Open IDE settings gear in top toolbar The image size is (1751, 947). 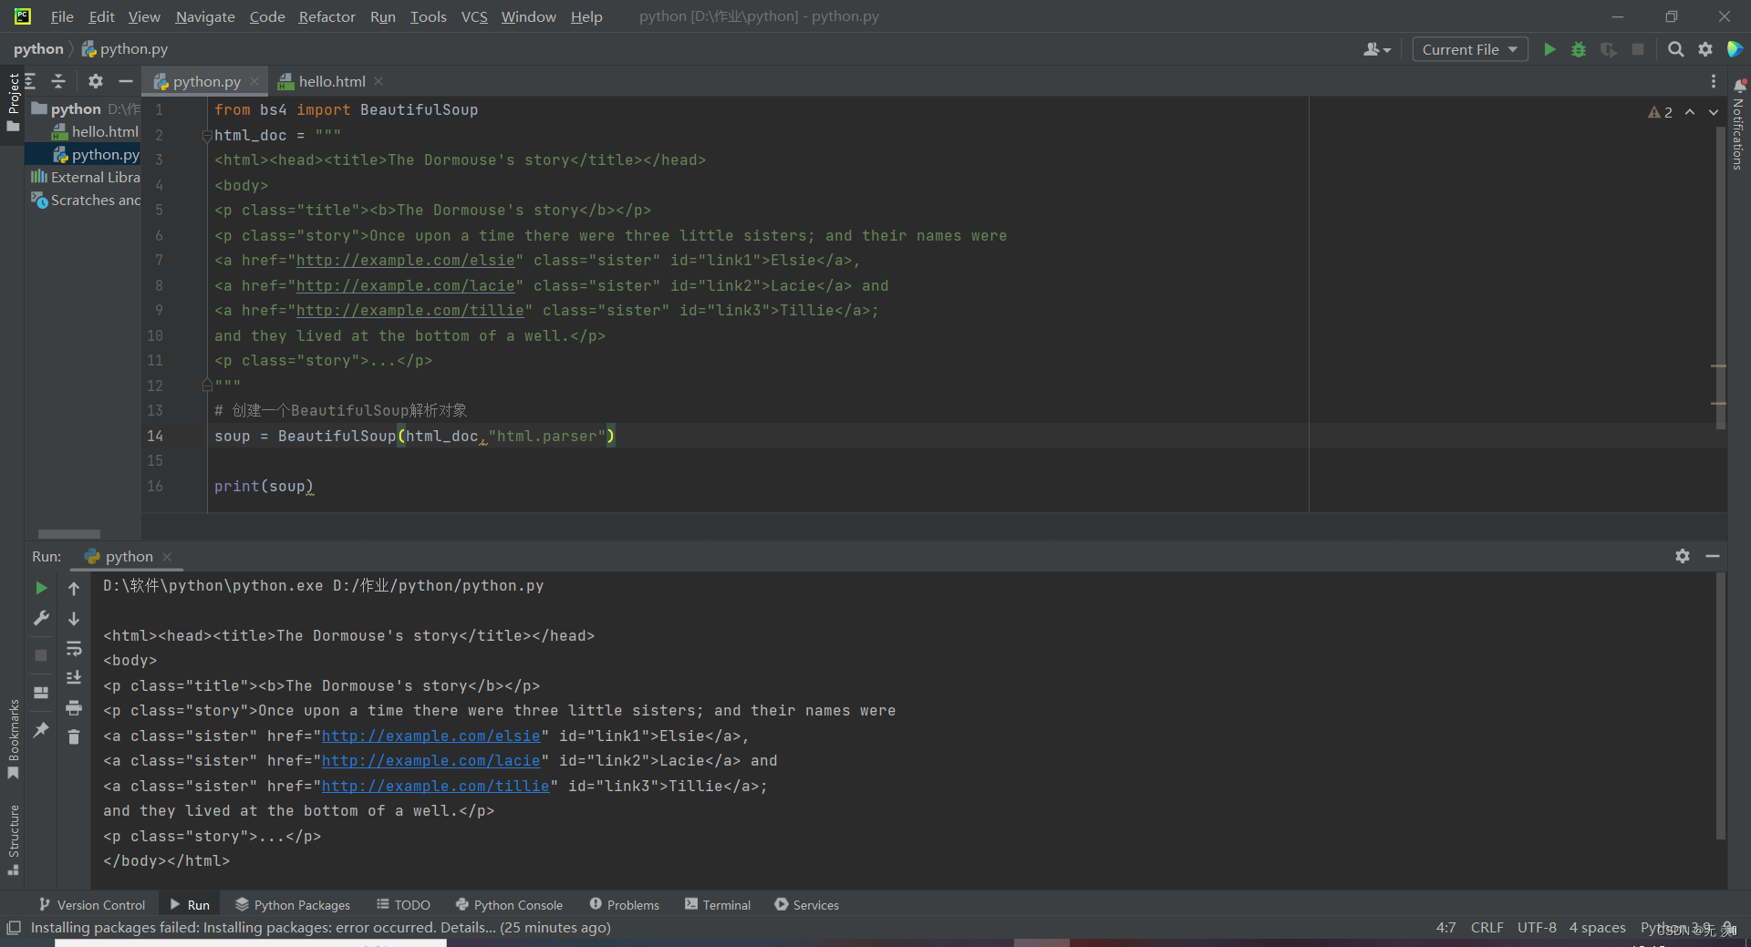pos(1705,49)
